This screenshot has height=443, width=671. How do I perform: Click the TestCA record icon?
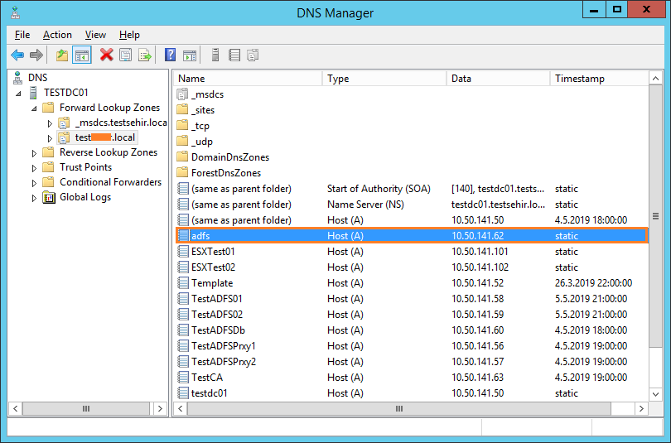pos(183,377)
